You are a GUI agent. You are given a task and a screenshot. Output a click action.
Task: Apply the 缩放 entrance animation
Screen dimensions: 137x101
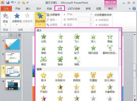pos(44,61)
